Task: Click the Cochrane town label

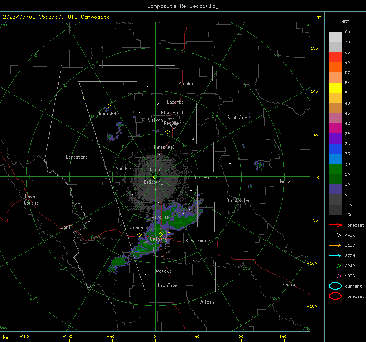Action: pyautogui.click(x=133, y=227)
